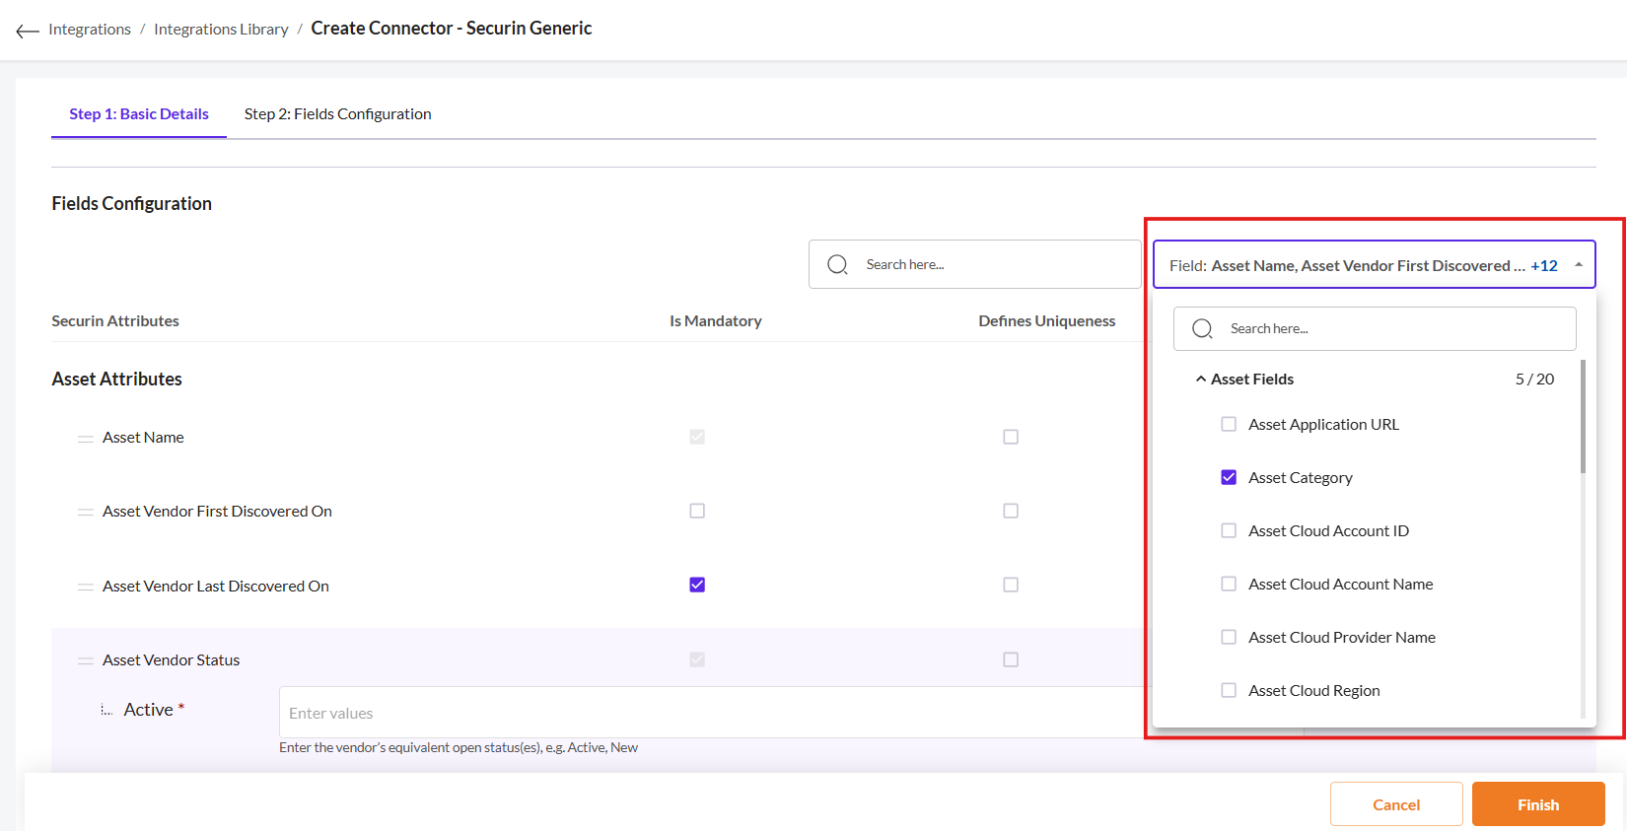Screen dimensions: 1627x831
Task: Collapse the Asset Fields group
Action: [x=1201, y=379]
